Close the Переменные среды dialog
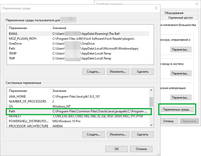Screen dimensions: 201x156 [x=156, y=8]
